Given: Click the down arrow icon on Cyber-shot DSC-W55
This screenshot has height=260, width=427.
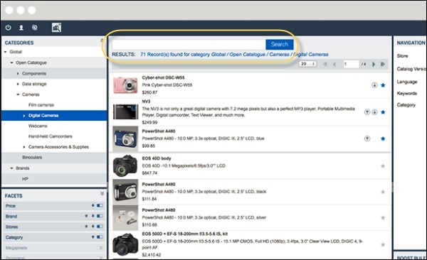Looking at the screenshot, I should point(374,85).
